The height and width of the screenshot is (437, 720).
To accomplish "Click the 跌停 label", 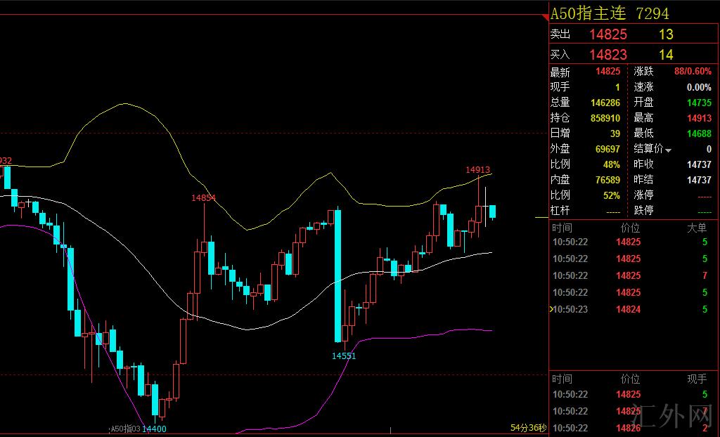I will pyautogui.click(x=644, y=210).
